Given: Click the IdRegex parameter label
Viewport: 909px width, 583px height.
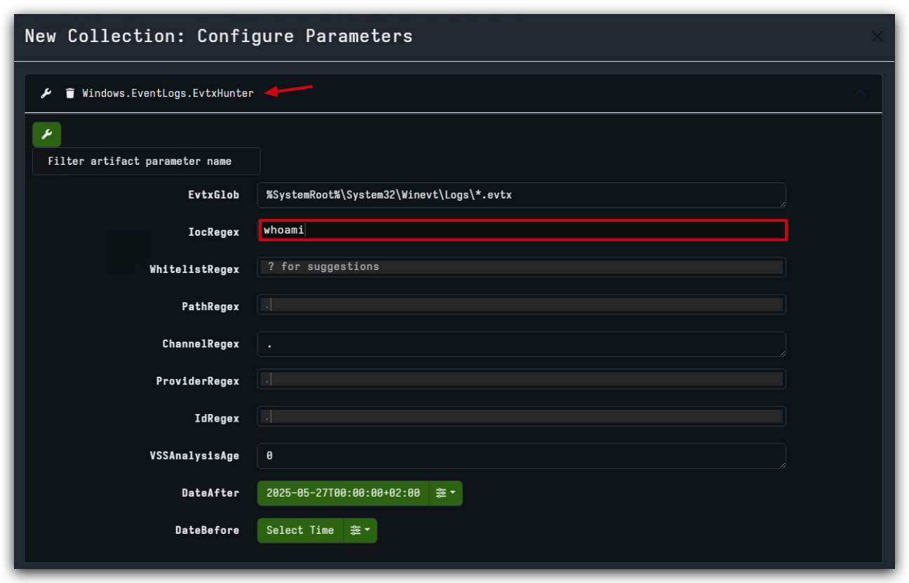Looking at the screenshot, I should [x=217, y=418].
